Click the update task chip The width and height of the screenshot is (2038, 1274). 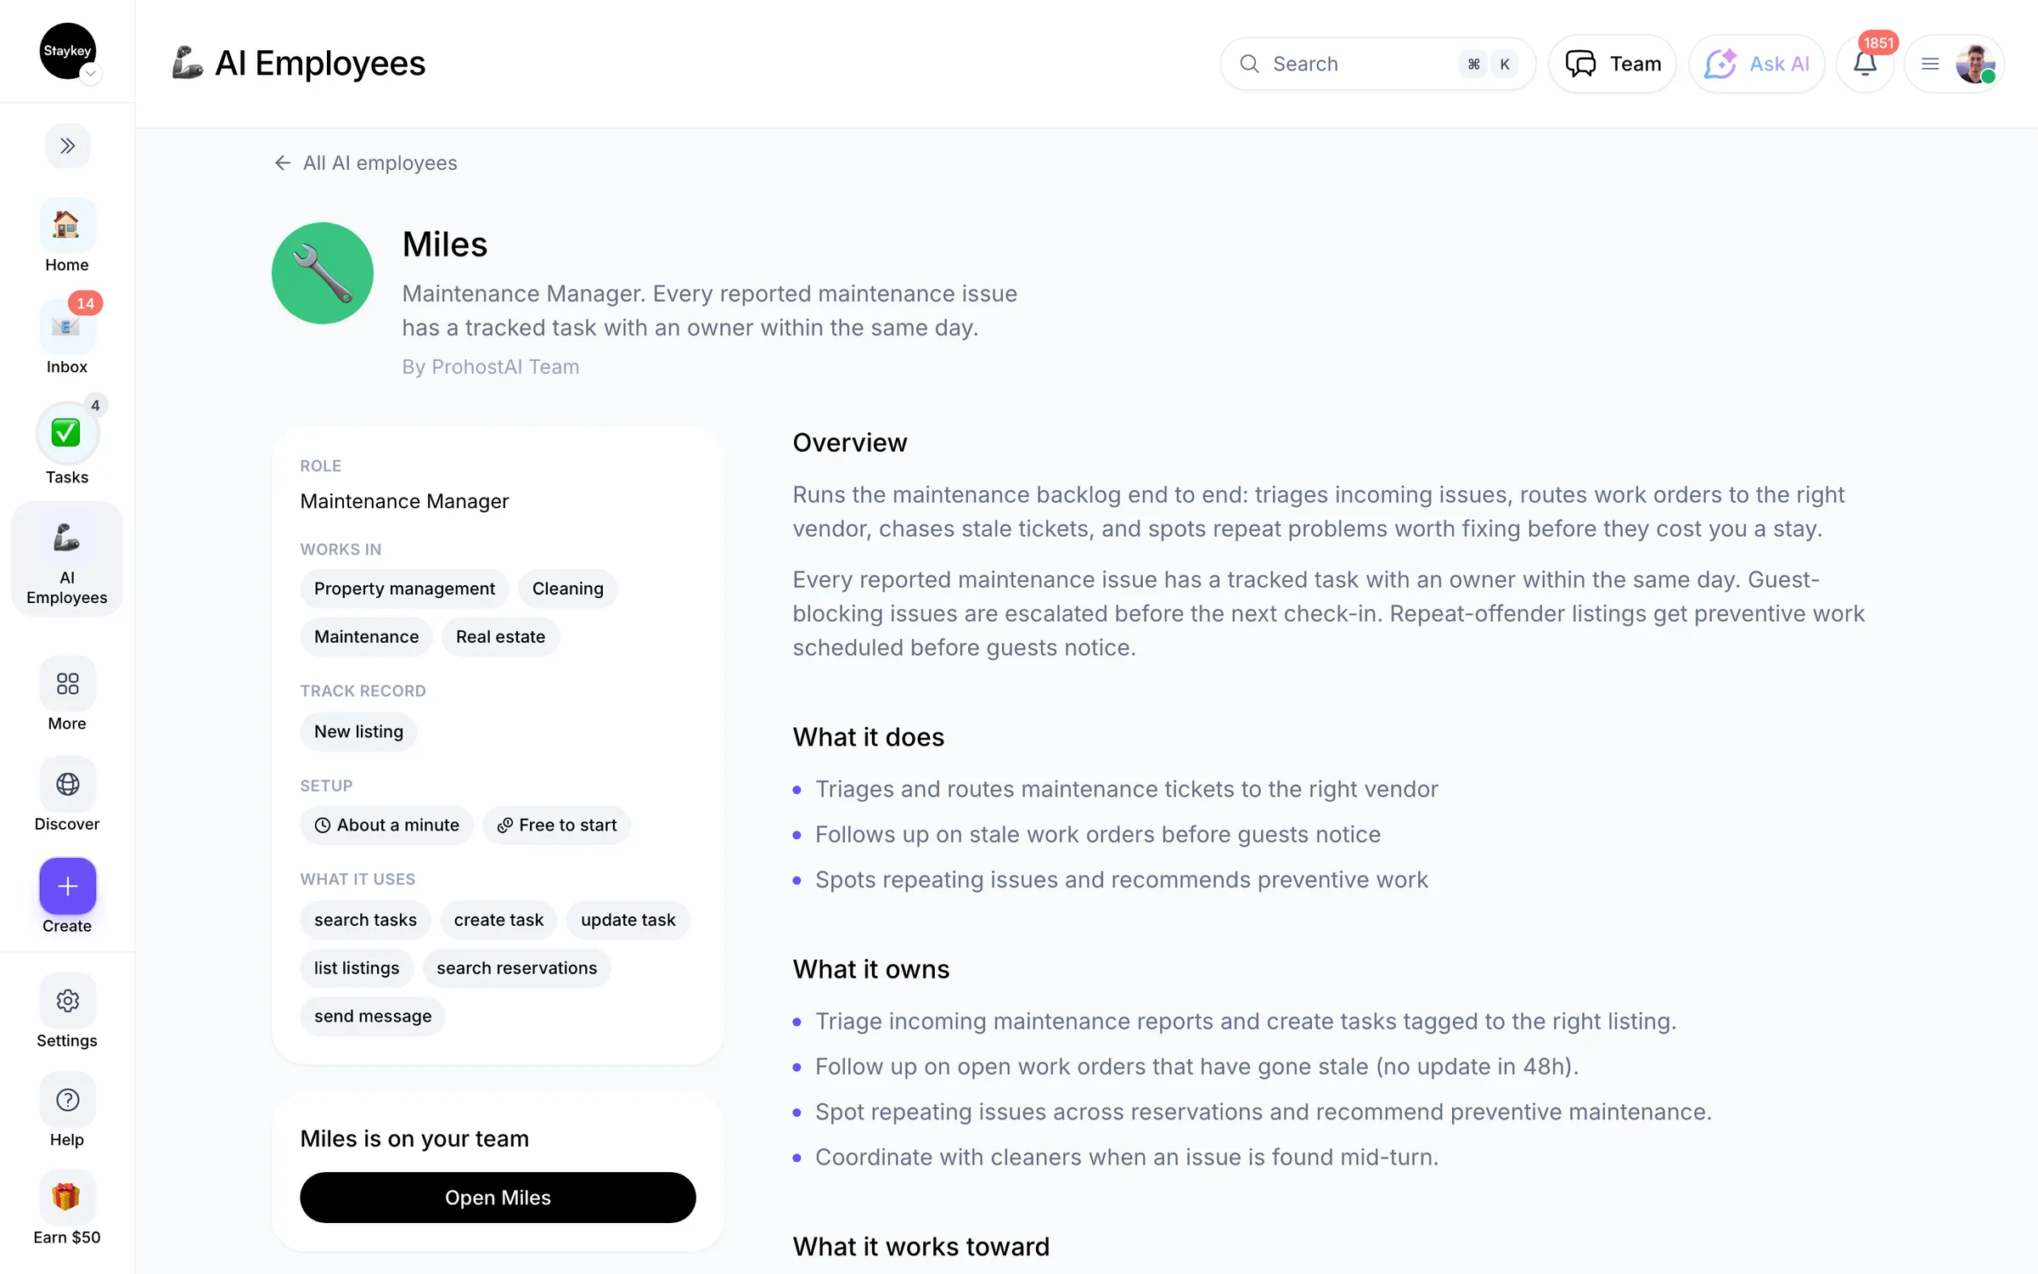[628, 920]
